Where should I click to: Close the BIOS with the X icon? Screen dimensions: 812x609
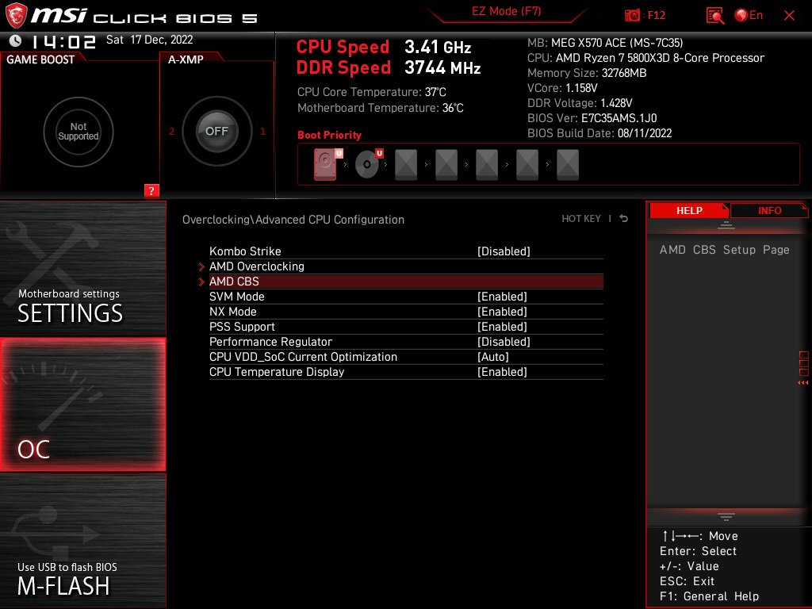pyautogui.click(x=789, y=16)
